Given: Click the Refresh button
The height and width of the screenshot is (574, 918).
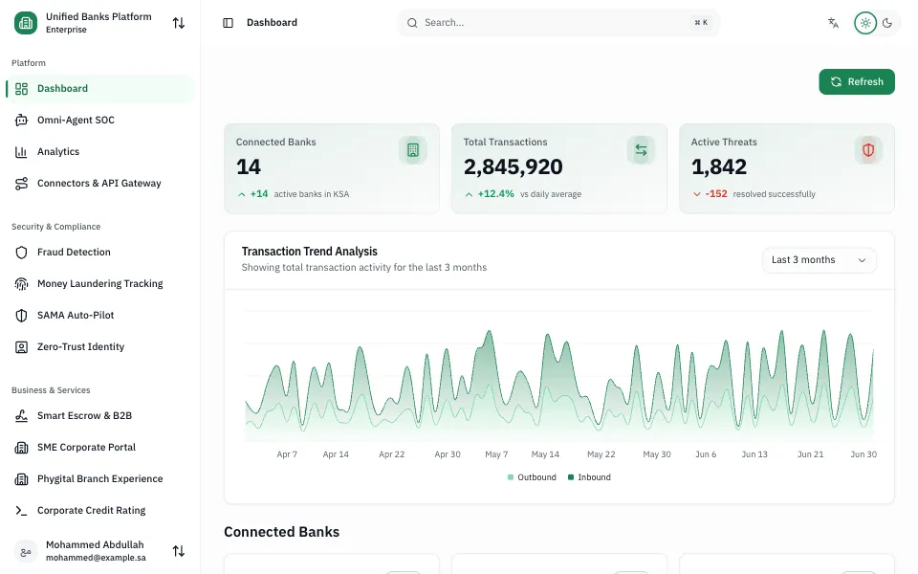Looking at the screenshot, I should pos(857,81).
